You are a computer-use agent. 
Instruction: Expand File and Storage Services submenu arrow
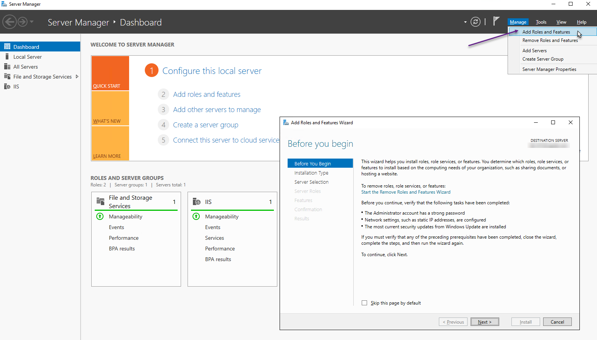[77, 77]
